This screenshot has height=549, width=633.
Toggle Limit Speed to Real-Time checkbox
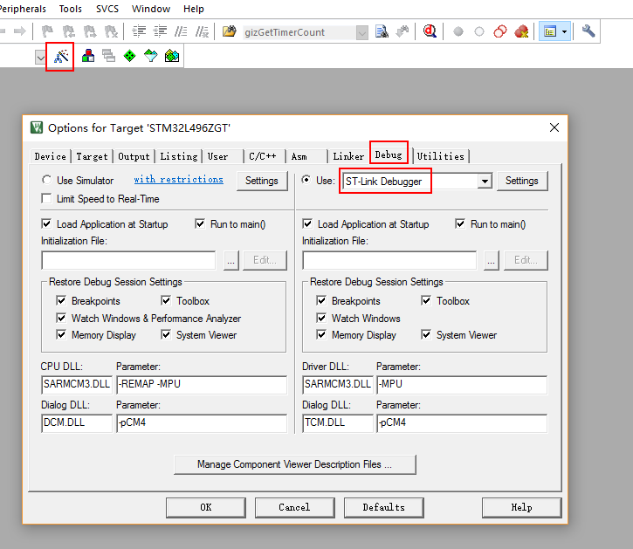click(x=46, y=199)
